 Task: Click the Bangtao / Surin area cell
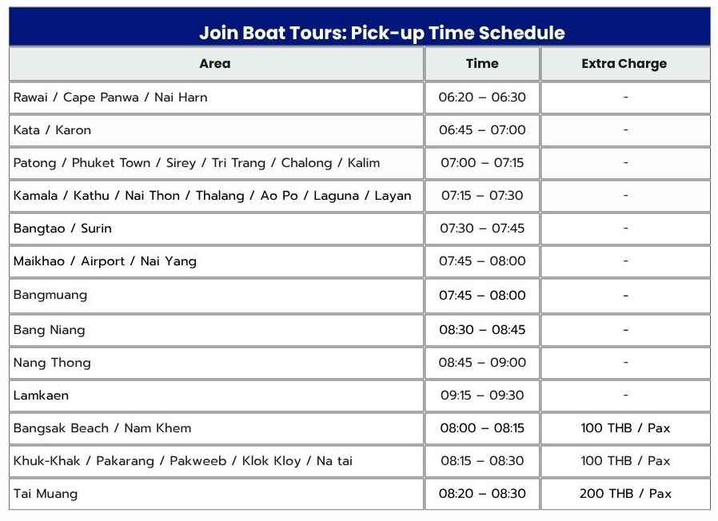click(x=62, y=229)
